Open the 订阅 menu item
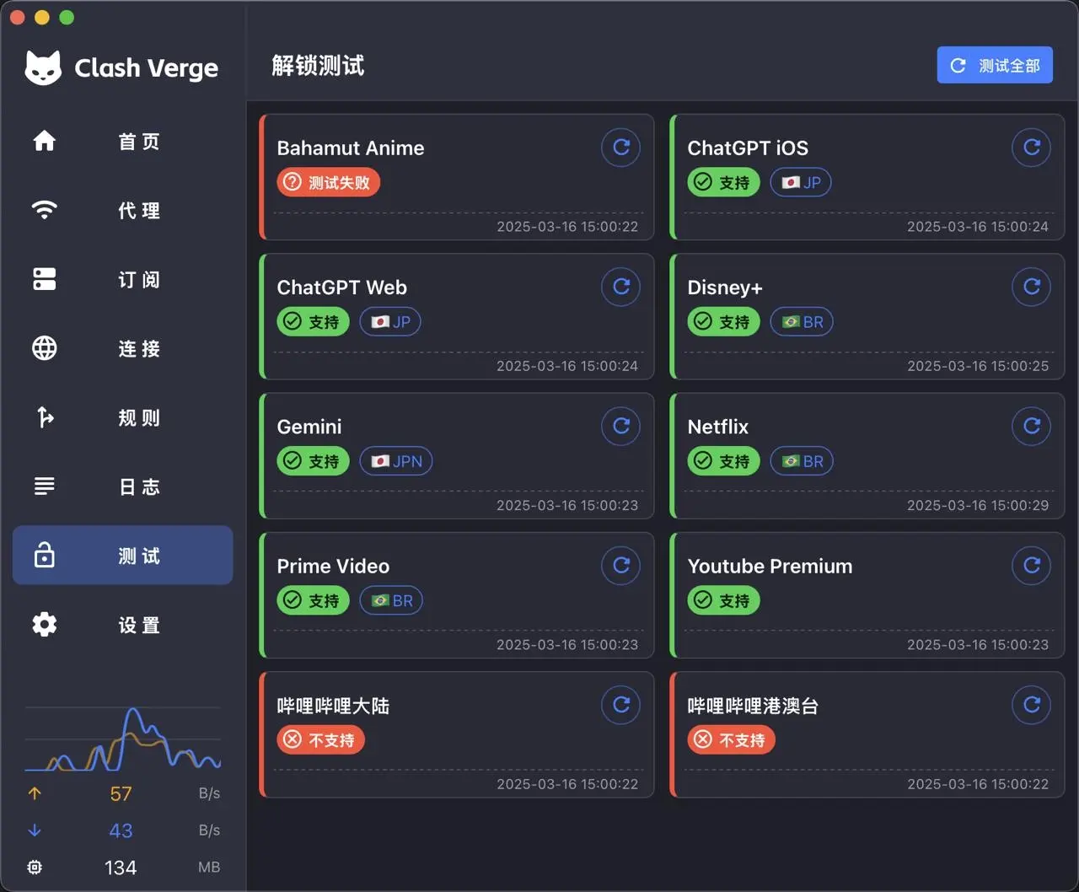The height and width of the screenshot is (892, 1079). click(123, 279)
